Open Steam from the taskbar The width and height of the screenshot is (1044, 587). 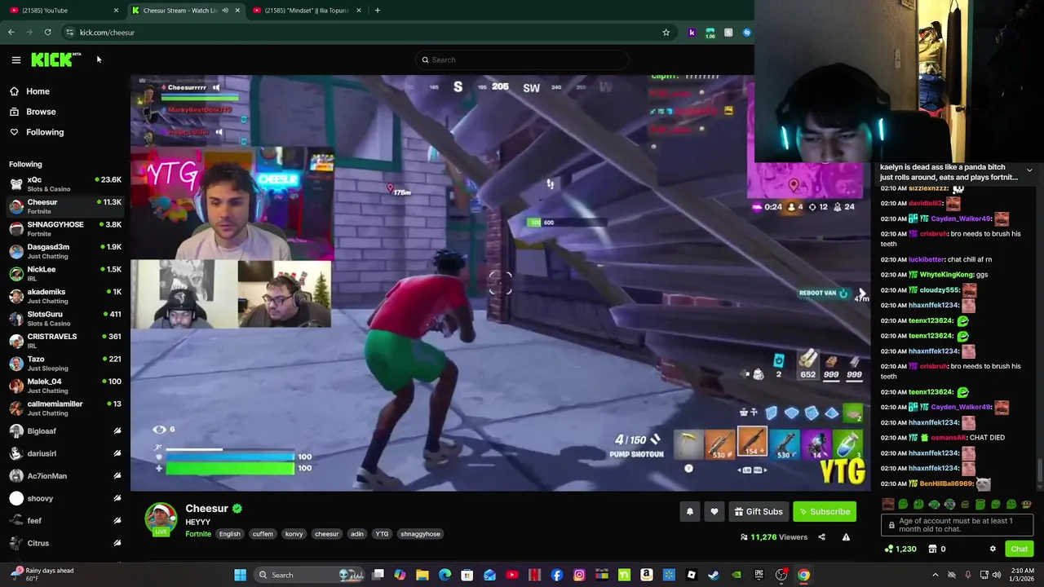[x=713, y=576]
